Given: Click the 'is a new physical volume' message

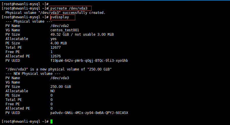Looking at the screenshot, I should tap(59, 69).
